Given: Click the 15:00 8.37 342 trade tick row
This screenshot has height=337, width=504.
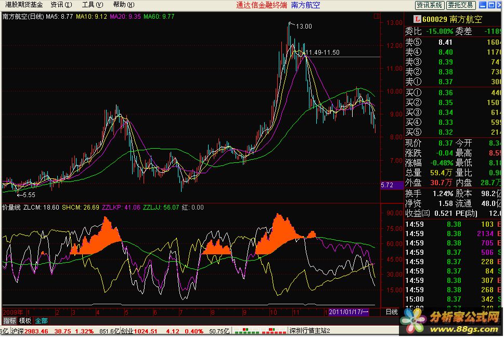Looking at the screenshot, I should click(453, 300).
